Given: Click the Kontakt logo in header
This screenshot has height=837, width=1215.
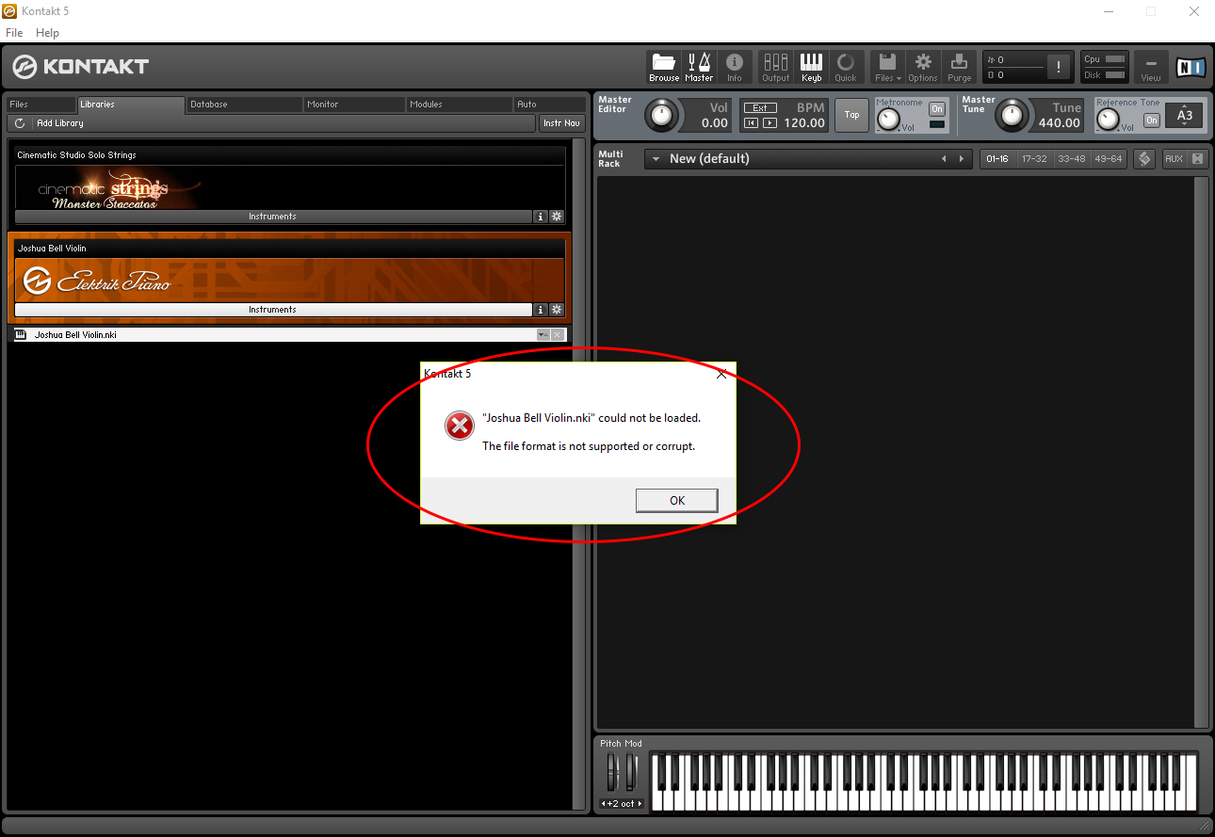Looking at the screenshot, I should click(x=81, y=67).
